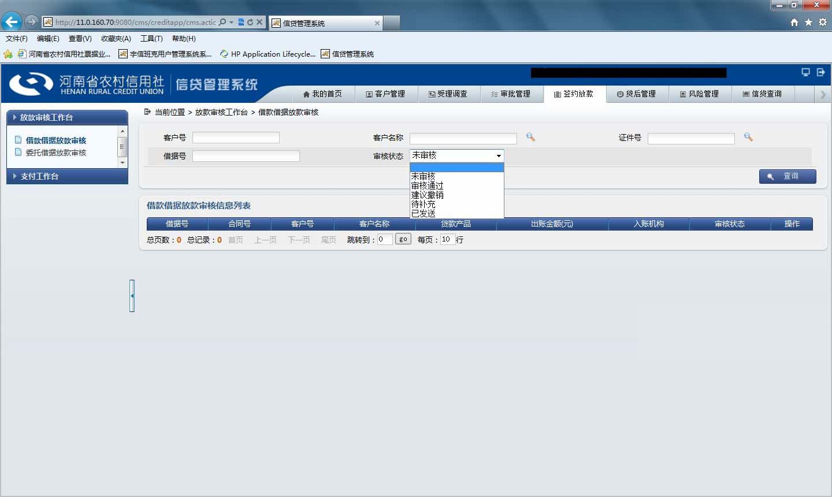The image size is (832, 497).
Task: Click the logout exit icon in the header
Action: 820,72
